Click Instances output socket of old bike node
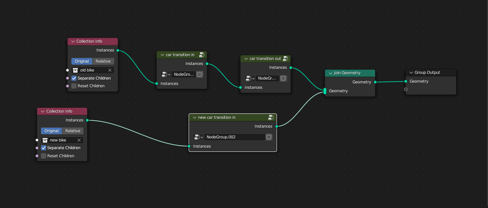 [x=117, y=50]
